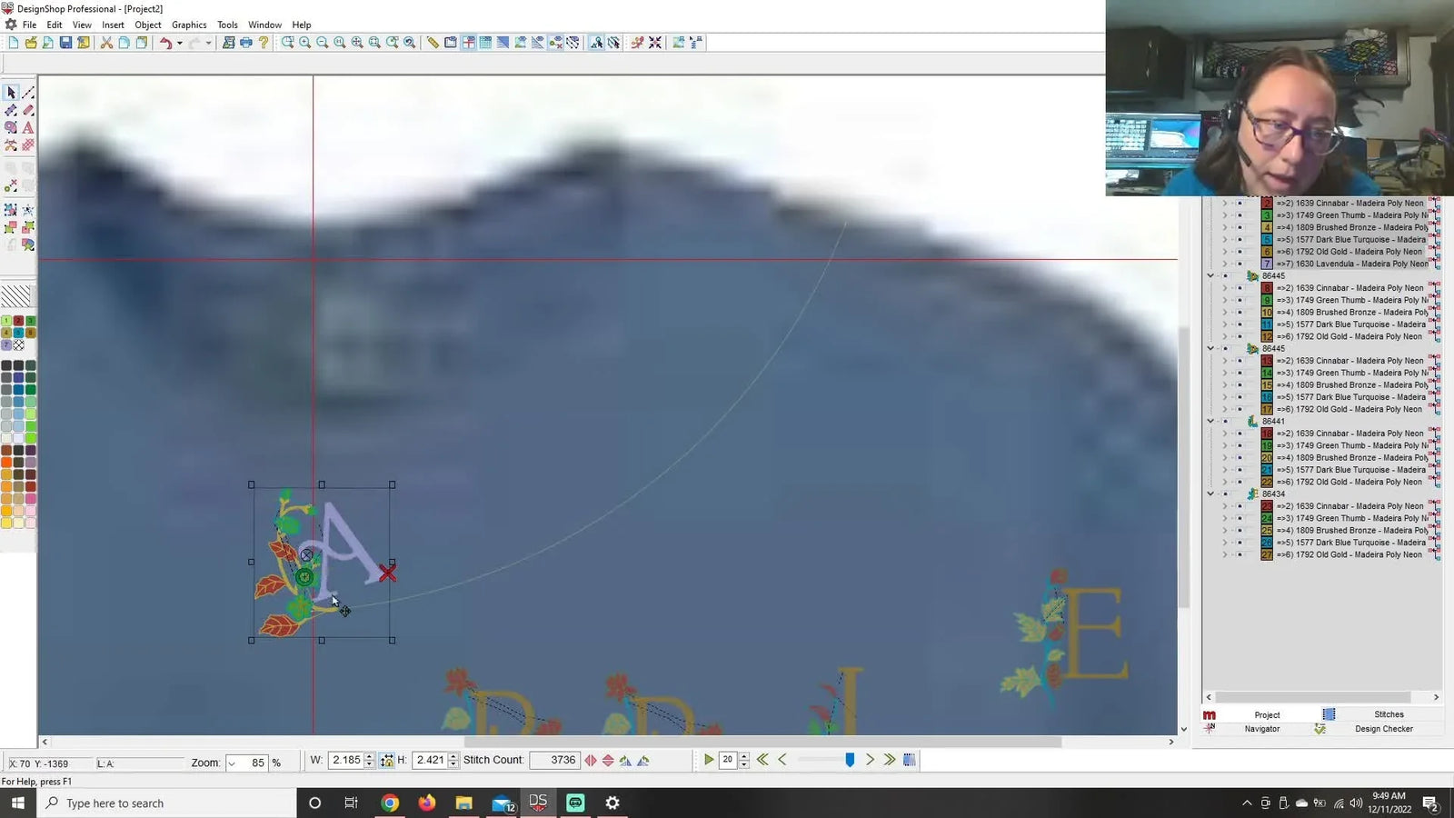Select the Lettering tool from the left toolbar
The image size is (1454, 818).
coord(28,128)
